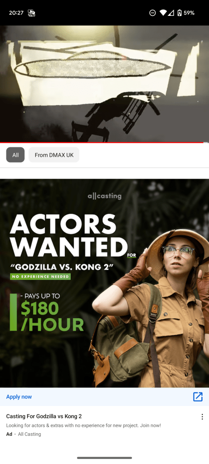Tap the Do Not Disturb status icon
This screenshot has width=209, height=464.
point(152,13)
